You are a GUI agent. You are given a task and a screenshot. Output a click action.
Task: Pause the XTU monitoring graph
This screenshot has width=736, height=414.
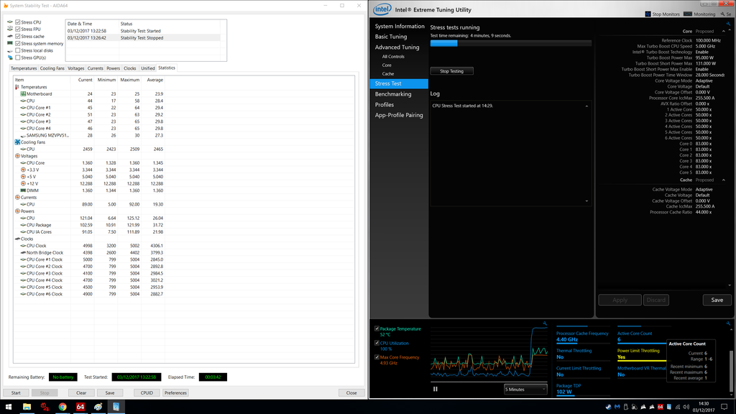pyautogui.click(x=435, y=389)
